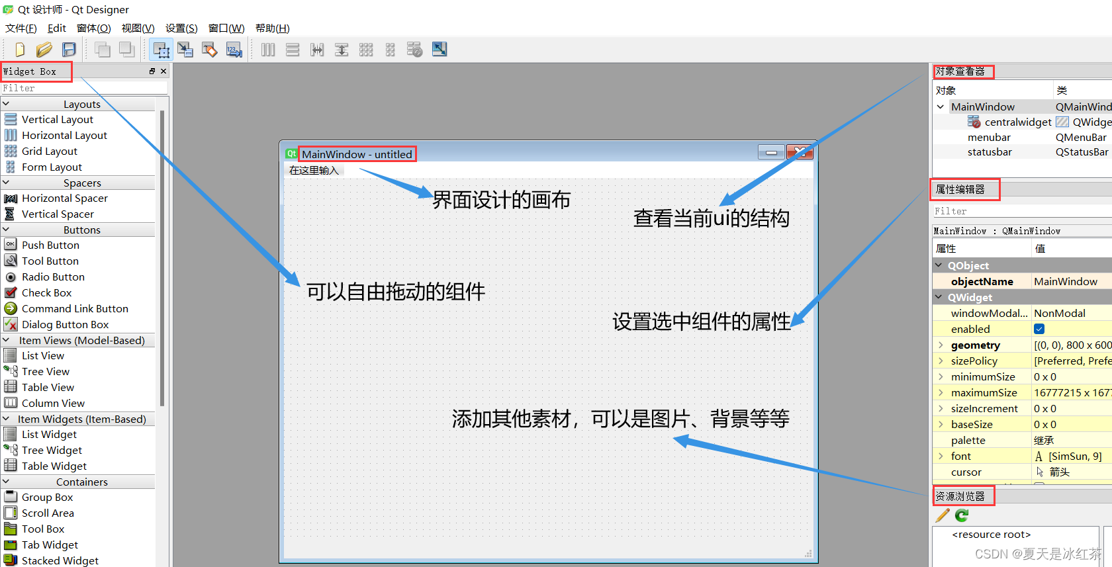Screen dimensions: 1112x567
Task: Collapse the QWidget property group
Action: (939, 297)
